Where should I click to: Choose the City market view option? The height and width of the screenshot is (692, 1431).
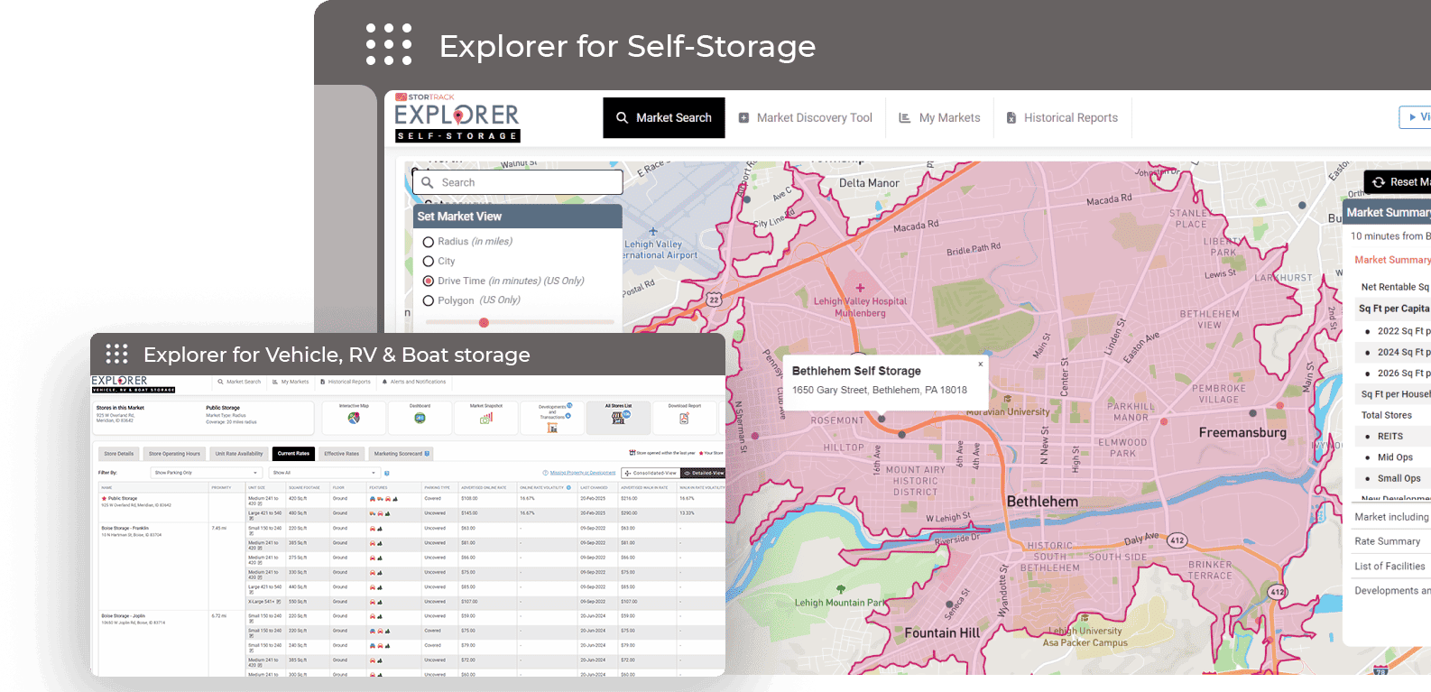tap(429, 262)
